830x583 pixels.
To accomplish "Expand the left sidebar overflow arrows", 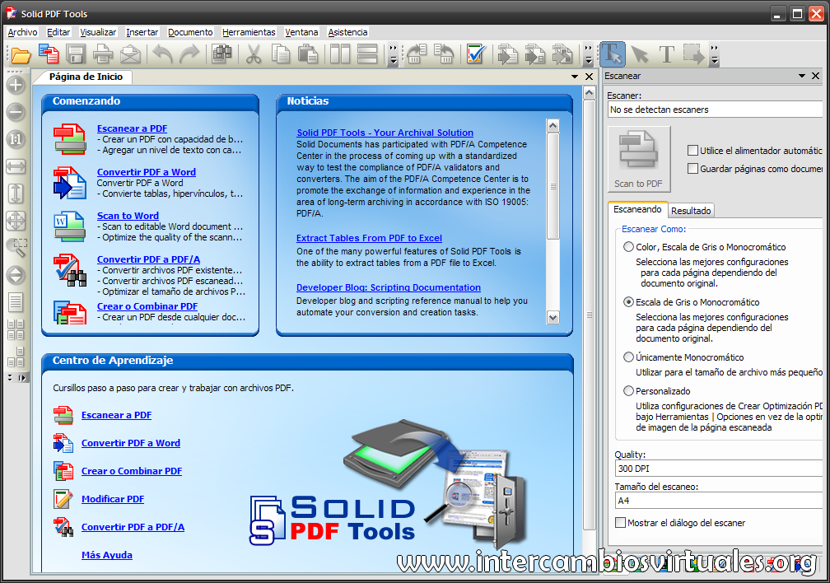I will click(16, 377).
